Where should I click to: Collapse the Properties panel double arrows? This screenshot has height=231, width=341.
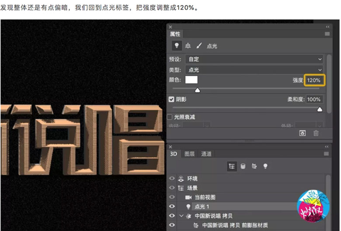coord(327,27)
